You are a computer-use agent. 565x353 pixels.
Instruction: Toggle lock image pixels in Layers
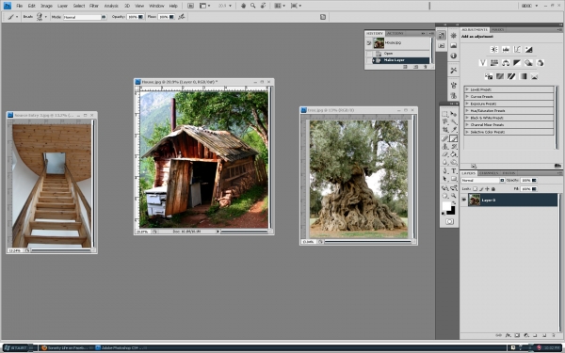pyautogui.click(x=481, y=189)
